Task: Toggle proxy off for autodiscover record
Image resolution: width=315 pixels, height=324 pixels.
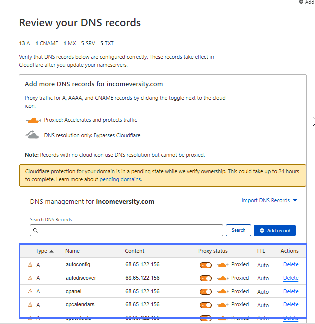Action: (206, 278)
